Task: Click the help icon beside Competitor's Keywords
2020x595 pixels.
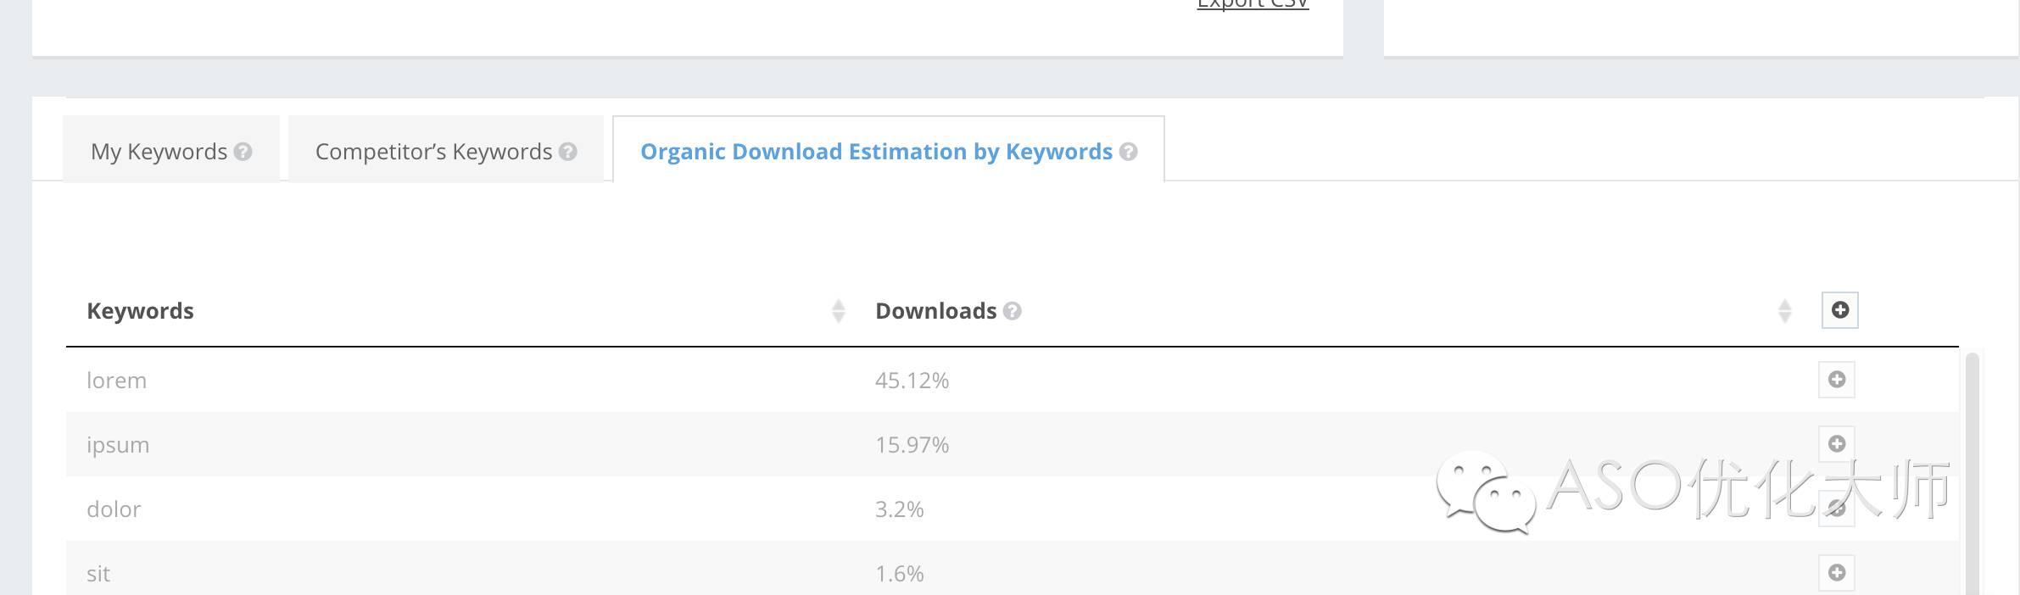Action: (568, 152)
